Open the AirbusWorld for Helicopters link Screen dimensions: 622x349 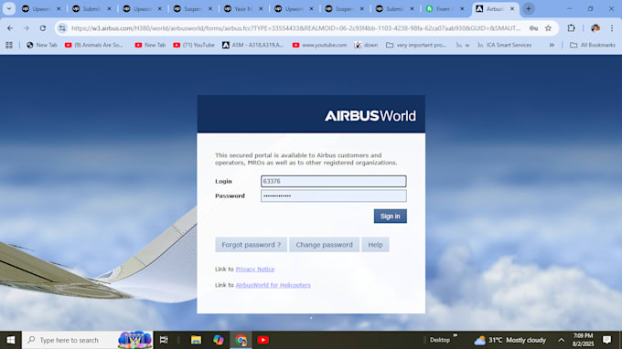click(x=273, y=285)
